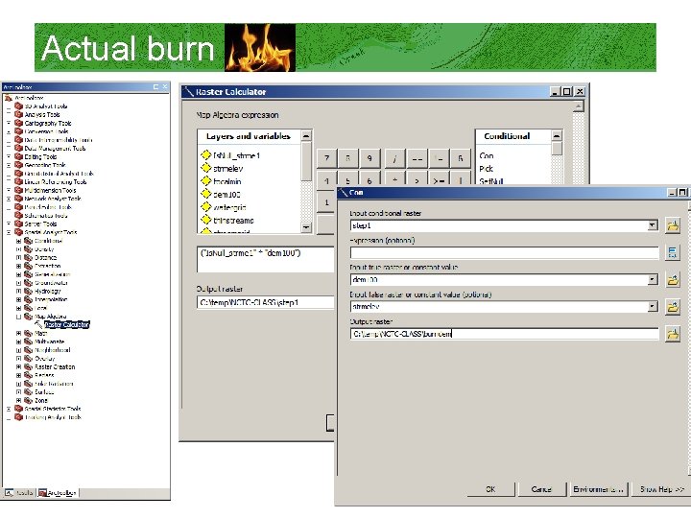Viewport: 691px width, 518px height.
Task: Open the input true raster dropdown
Action: [653, 279]
